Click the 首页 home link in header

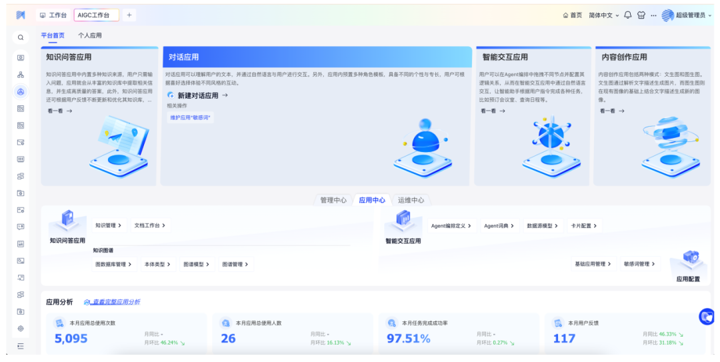(572, 15)
